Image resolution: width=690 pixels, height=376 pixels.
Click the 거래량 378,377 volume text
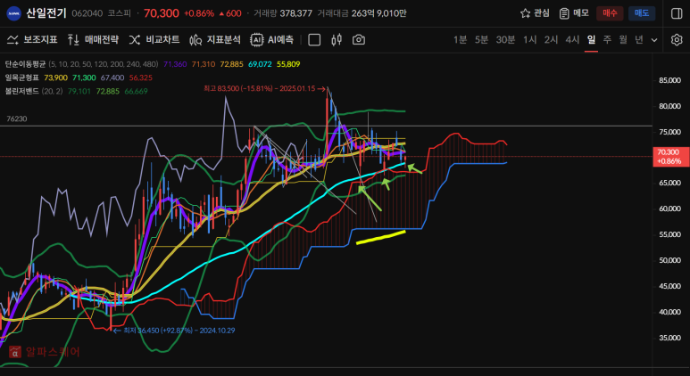pyautogui.click(x=283, y=13)
